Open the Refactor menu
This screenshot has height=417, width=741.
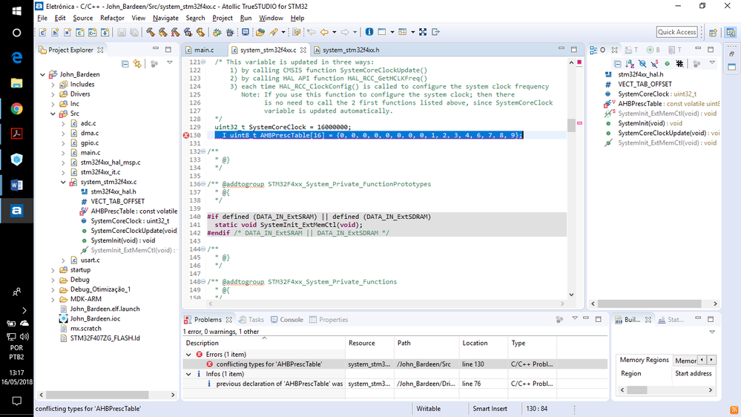[112, 18]
